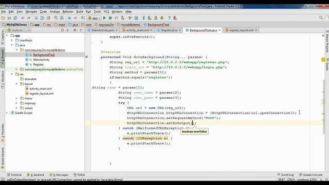Open the app run configuration dropdown

point(94,18)
